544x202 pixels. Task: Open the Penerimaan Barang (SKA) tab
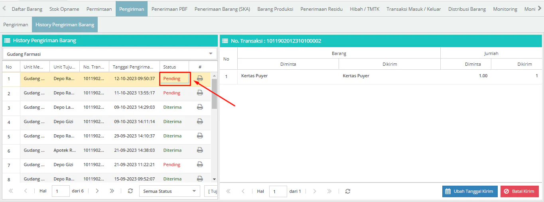[223, 9]
